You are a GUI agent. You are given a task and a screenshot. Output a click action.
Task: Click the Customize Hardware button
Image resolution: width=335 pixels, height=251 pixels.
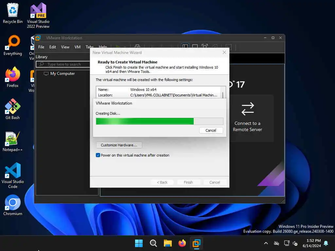pos(119,145)
